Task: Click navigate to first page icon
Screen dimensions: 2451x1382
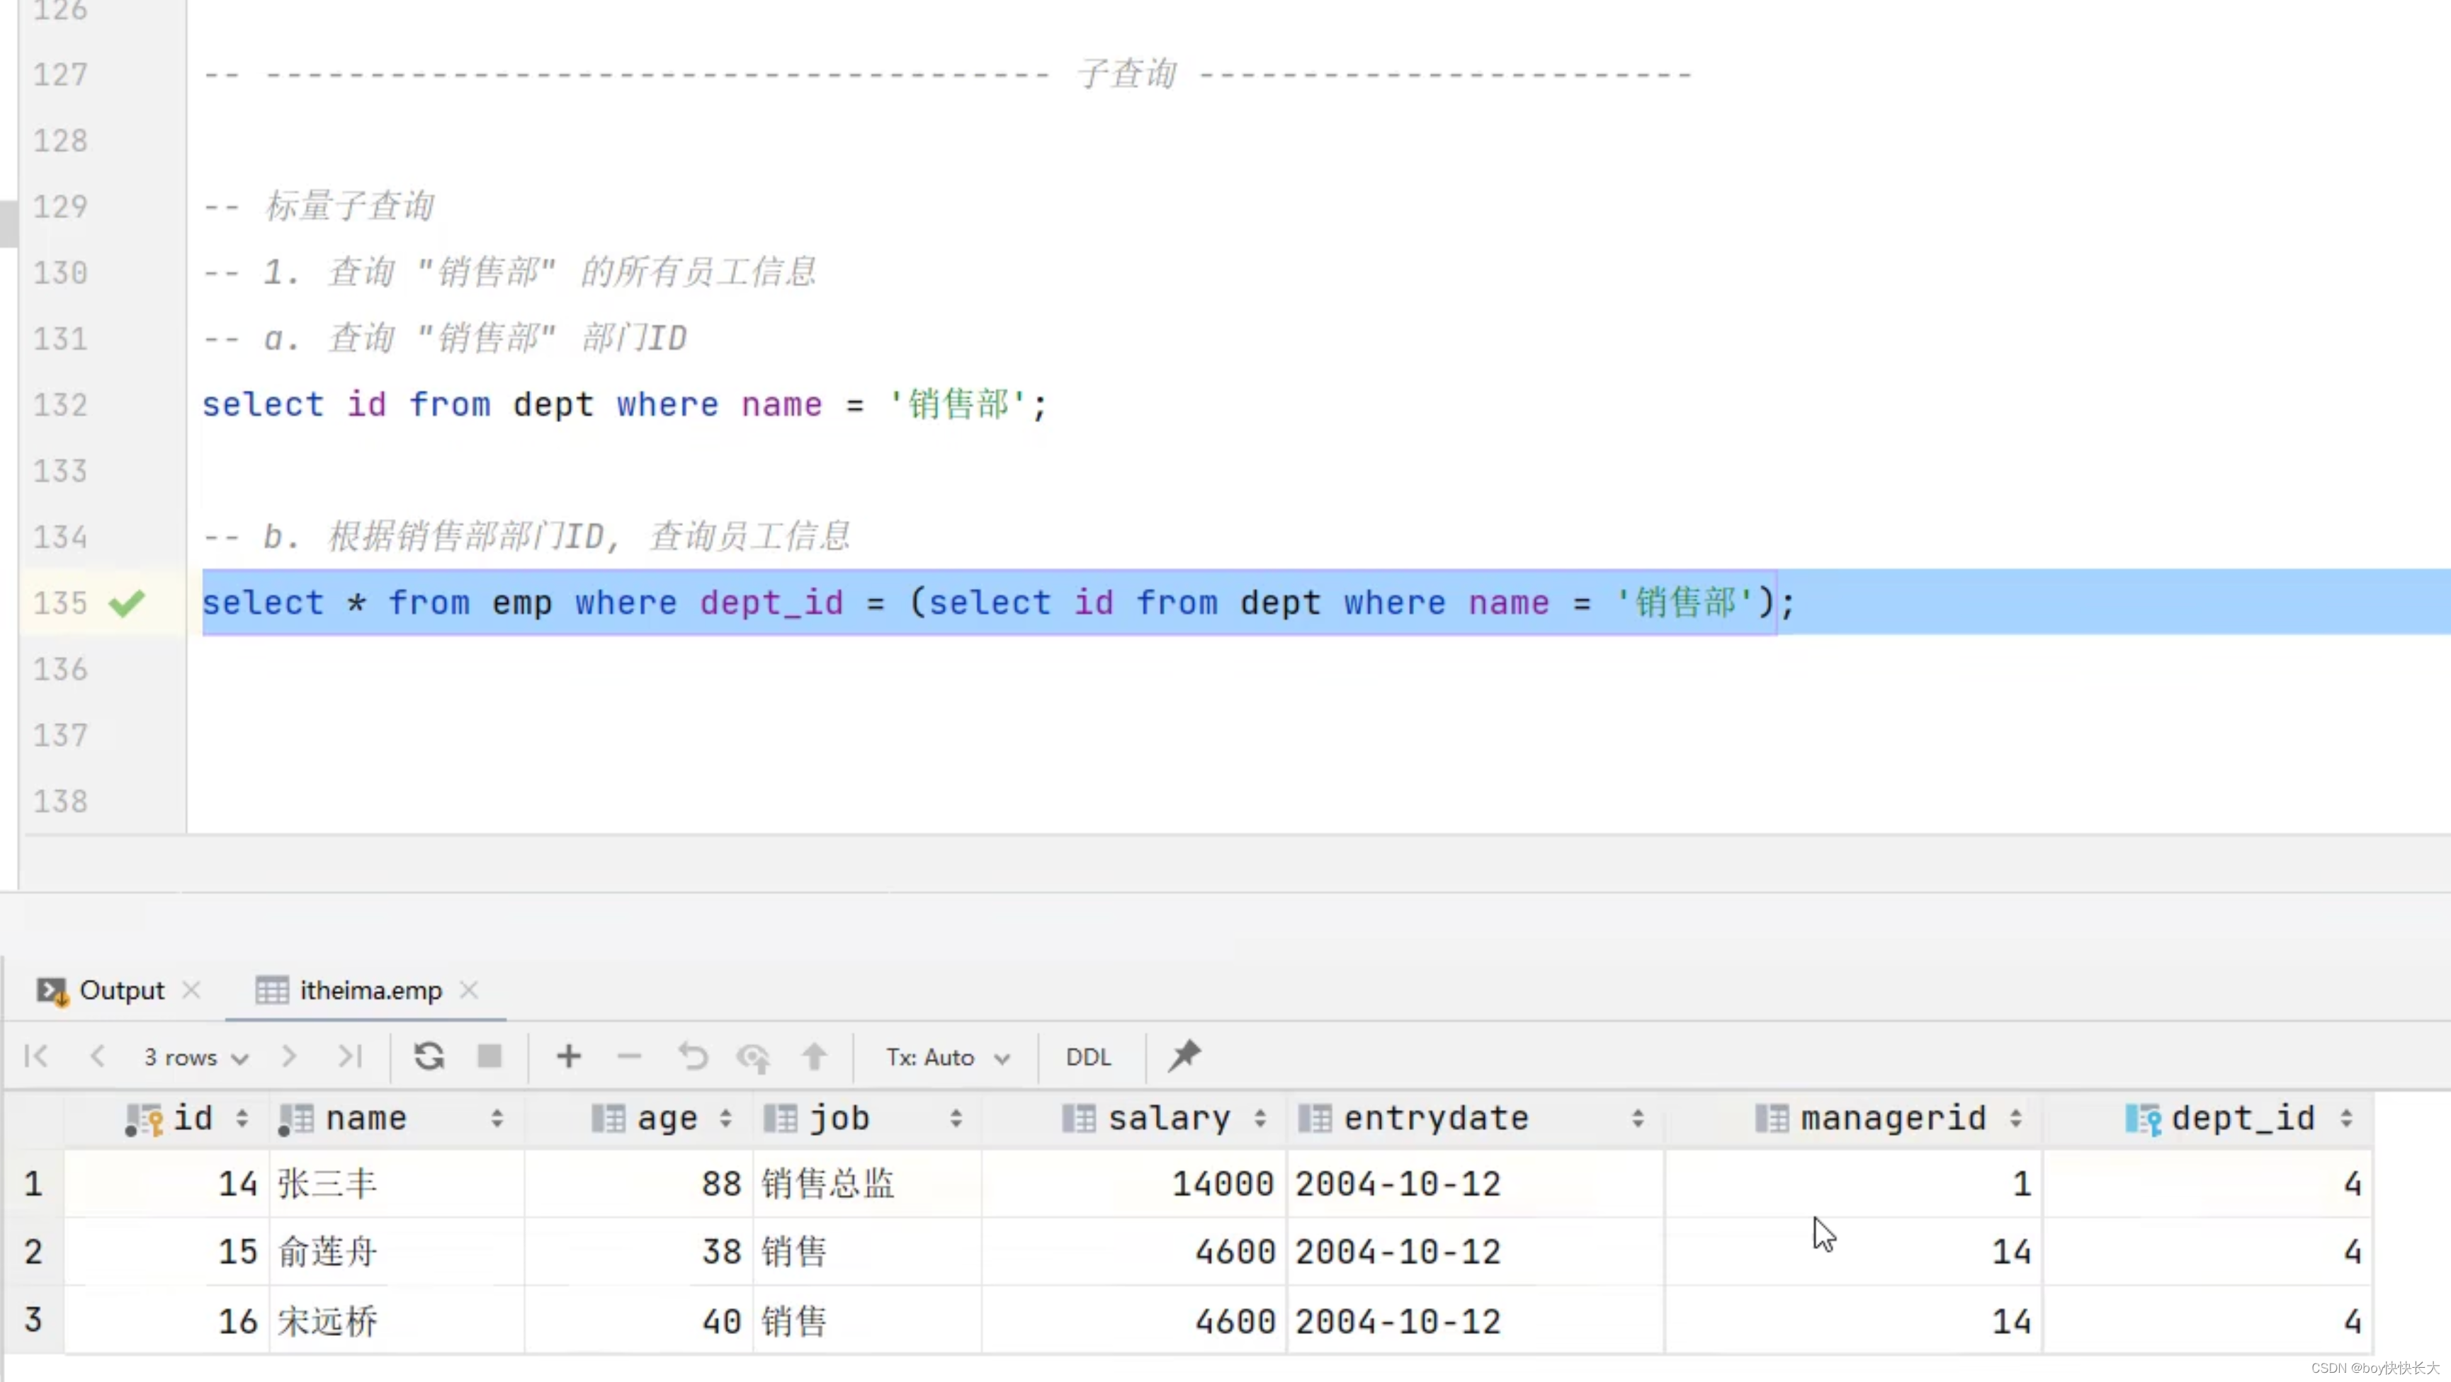Action: (35, 1056)
